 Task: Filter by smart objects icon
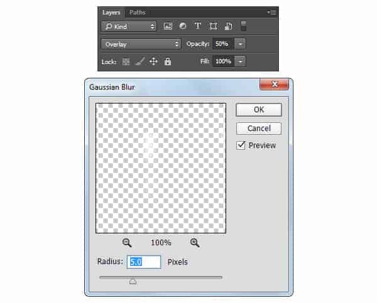228,26
